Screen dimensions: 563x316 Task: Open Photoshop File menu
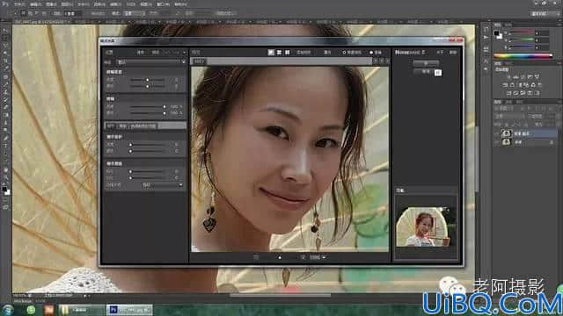point(19,4)
